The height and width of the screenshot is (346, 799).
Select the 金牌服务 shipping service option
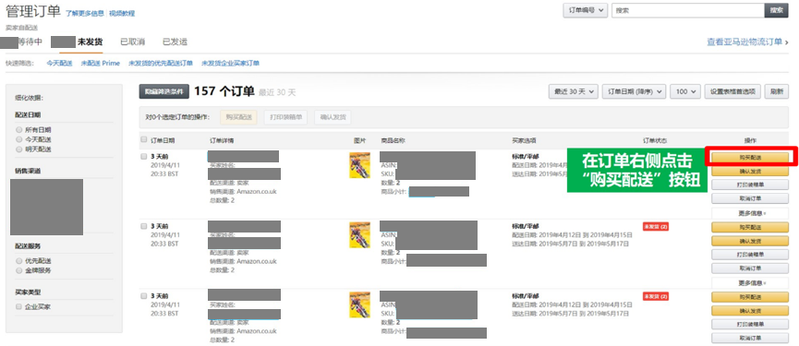point(18,270)
